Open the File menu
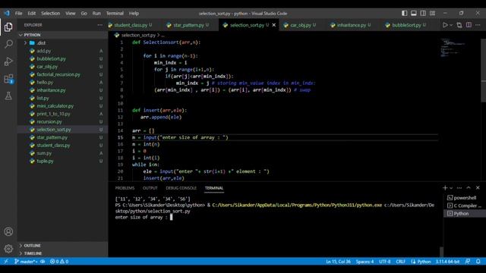Image resolution: width=486 pixels, height=273 pixels. coord(18,14)
